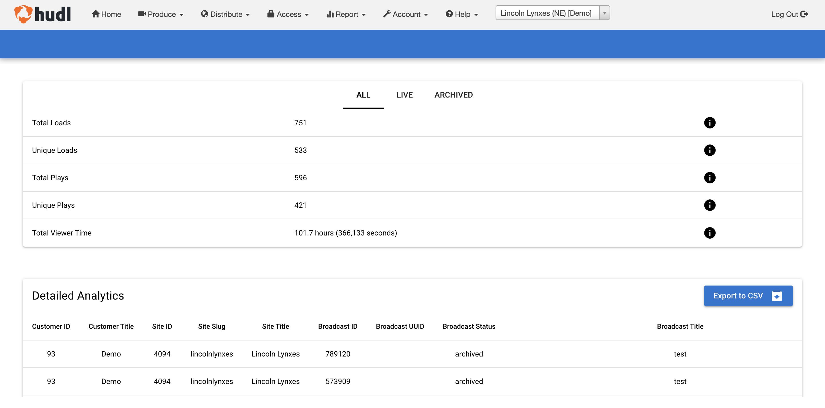
Task: Show info for Unique Loads
Action: (x=709, y=150)
